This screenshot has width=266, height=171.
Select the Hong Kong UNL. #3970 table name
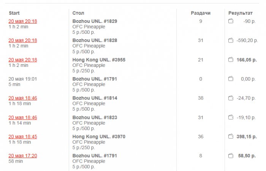click(99, 136)
